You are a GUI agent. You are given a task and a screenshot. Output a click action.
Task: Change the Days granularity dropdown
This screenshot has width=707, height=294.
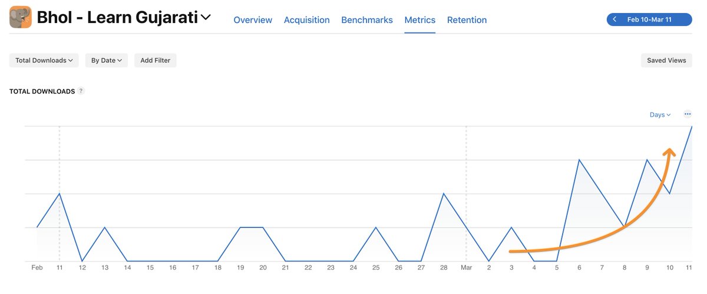point(660,115)
